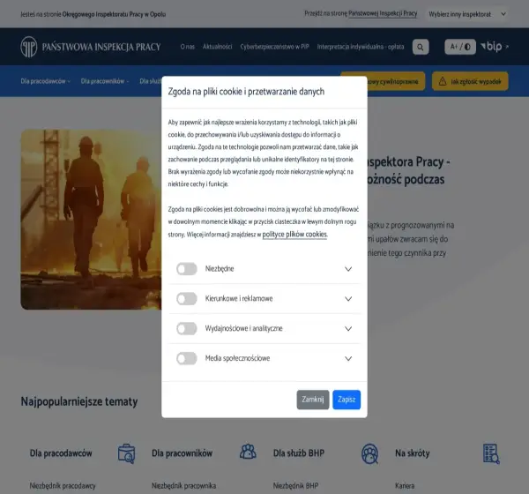The height and width of the screenshot is (494, 529).
Task: Open the Aktualności menu item
Action: [x=217, y=47]
